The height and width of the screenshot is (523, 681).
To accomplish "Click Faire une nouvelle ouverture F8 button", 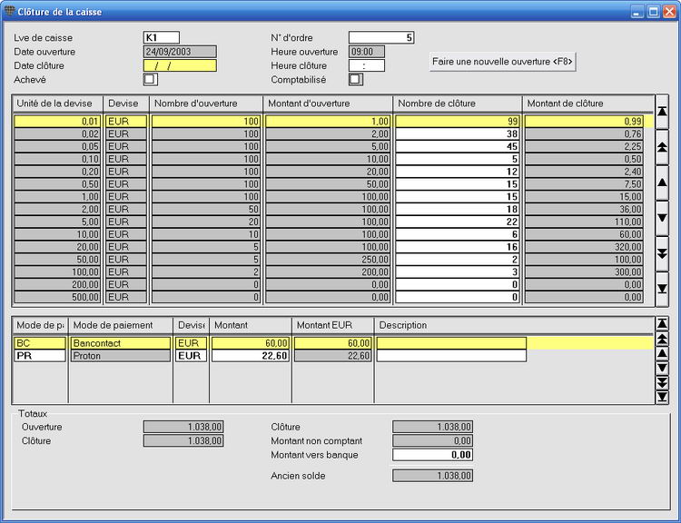I will (x=502, y=62).
